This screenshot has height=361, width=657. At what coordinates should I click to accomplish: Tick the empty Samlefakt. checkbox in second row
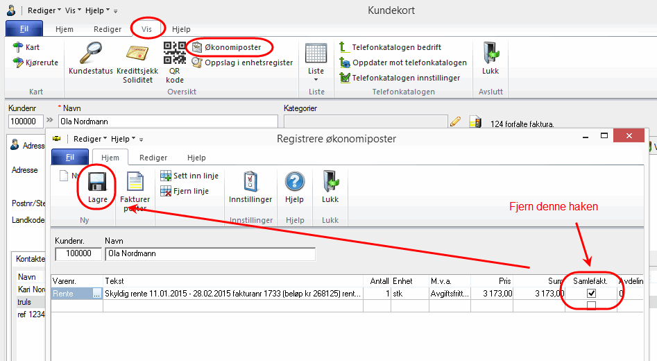pos(591,305)
